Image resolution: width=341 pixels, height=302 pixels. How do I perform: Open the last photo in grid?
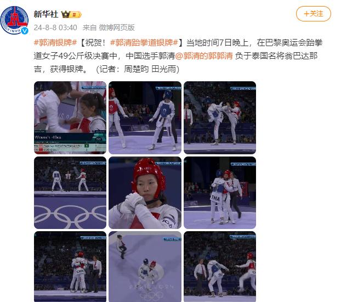[x=220, y=266]
